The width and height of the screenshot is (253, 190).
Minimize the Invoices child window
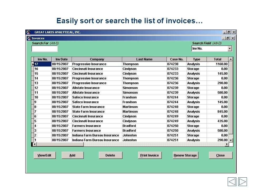[x=223, y=38]
